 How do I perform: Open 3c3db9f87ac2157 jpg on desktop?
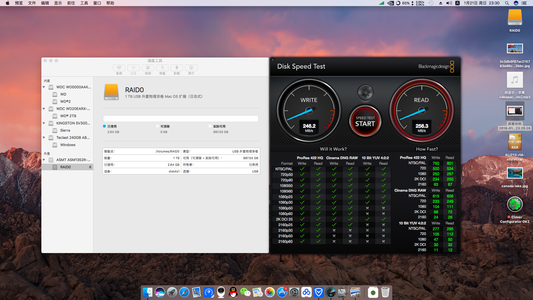[x=515, y=49]
